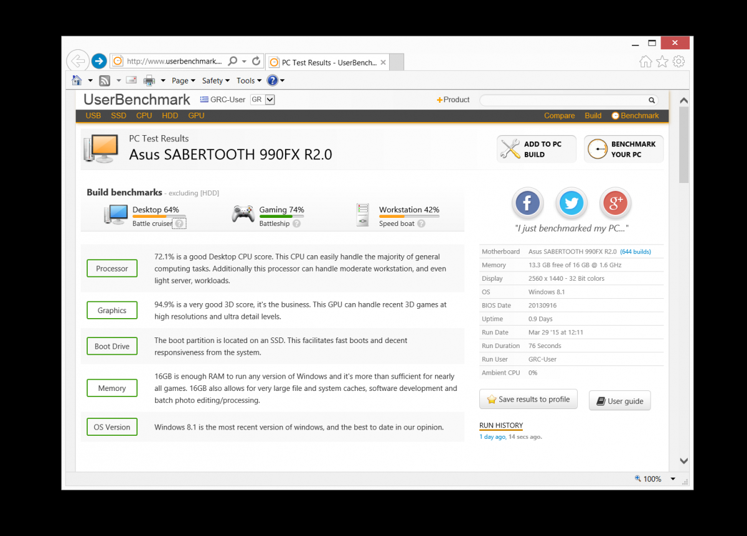Open the browser settings gear icon
Viewport: 747px width, 536px height.
[x=679, y=61]
